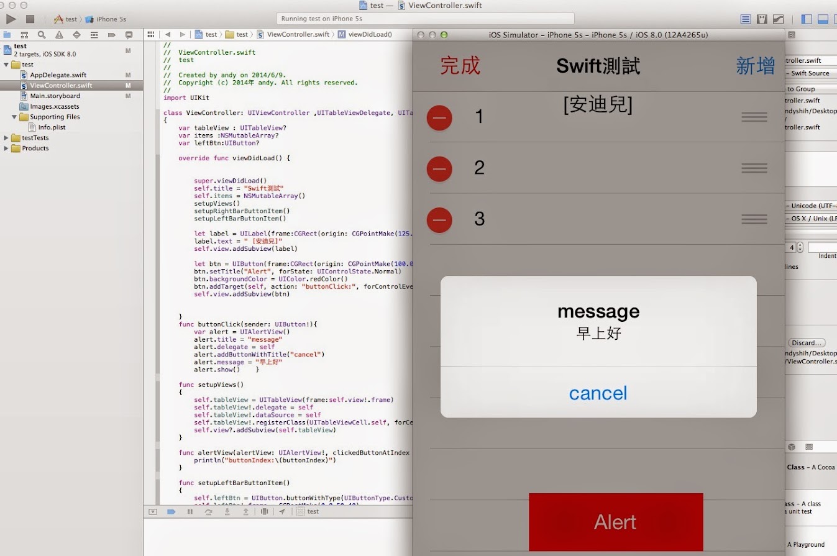Tap the red Alert button in simulator
This screenshot has height=556, width=837.
(x=615, y=522)
